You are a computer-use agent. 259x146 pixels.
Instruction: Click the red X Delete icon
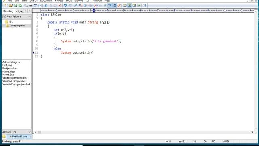point(59,6)
